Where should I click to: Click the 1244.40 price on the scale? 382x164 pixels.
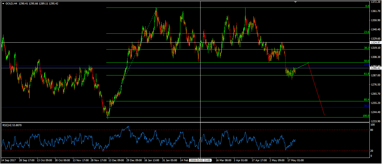click(376, 112)
